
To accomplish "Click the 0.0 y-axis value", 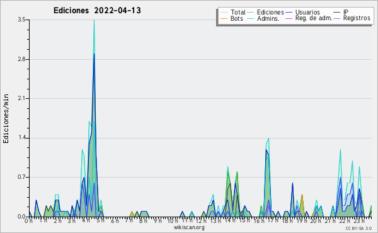I will (x=21, y=217).
